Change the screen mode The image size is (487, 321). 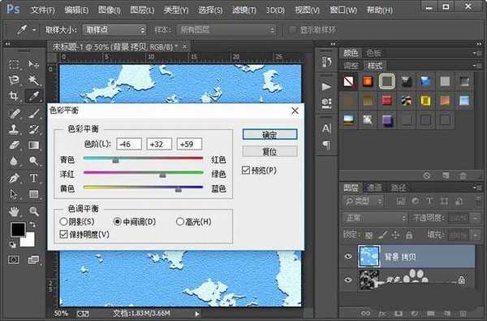pos(33,260)
